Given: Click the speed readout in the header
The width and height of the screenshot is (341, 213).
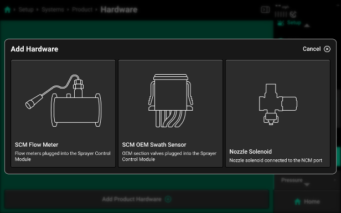Looking at the screenshot, I should point(282,7).
